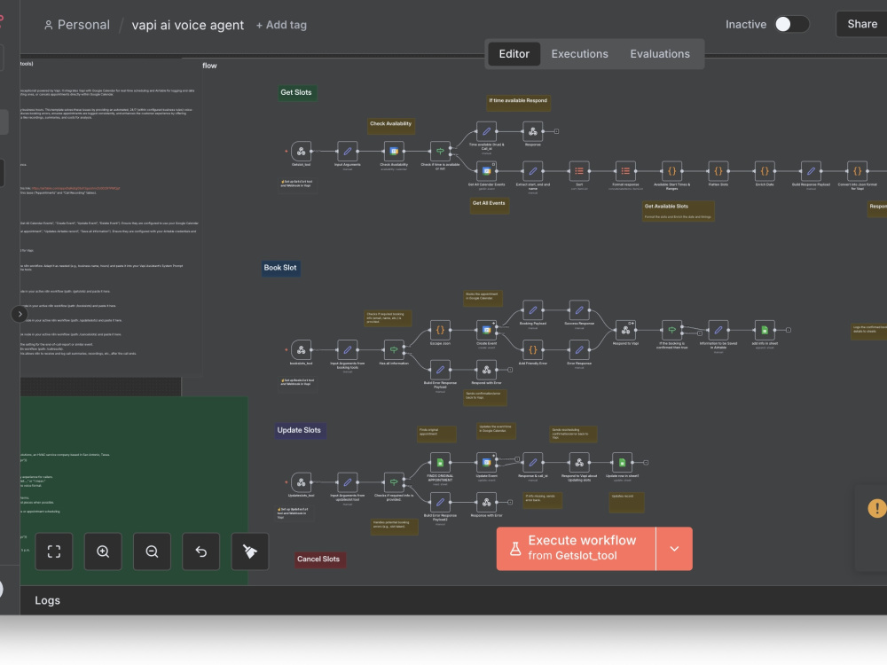The width and height of the screenshot is (887, 665).
Task: Tidy up workflow with the broom icon
Action: 250,552
